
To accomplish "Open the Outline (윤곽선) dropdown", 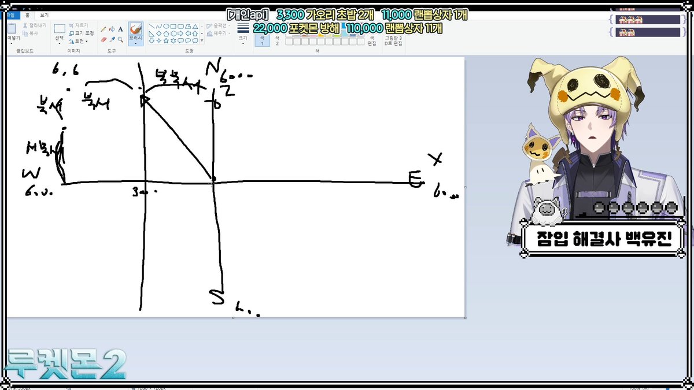I will coord(219,26).
